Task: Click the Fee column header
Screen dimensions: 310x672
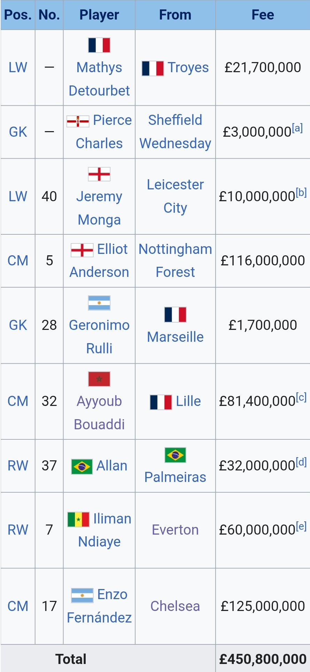Action: click(x=263, y=15)
